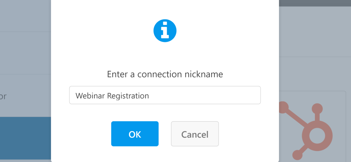This screenshot has width=351, height=162.
Task: Confirm the nickname with the OK button
Action: [135, 134]
